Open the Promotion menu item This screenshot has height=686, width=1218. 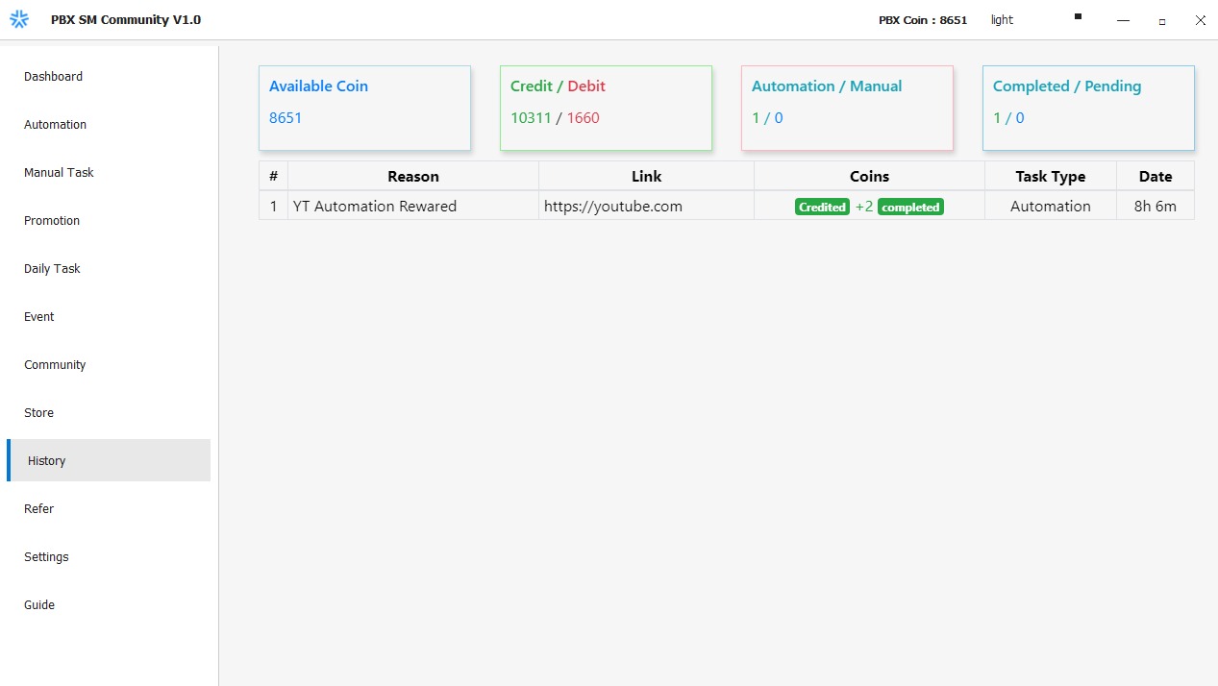click(52, 221)
